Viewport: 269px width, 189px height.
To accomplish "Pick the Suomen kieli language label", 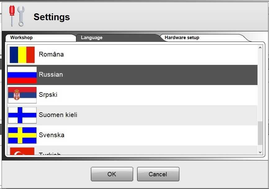I will (x=58, y=115).
